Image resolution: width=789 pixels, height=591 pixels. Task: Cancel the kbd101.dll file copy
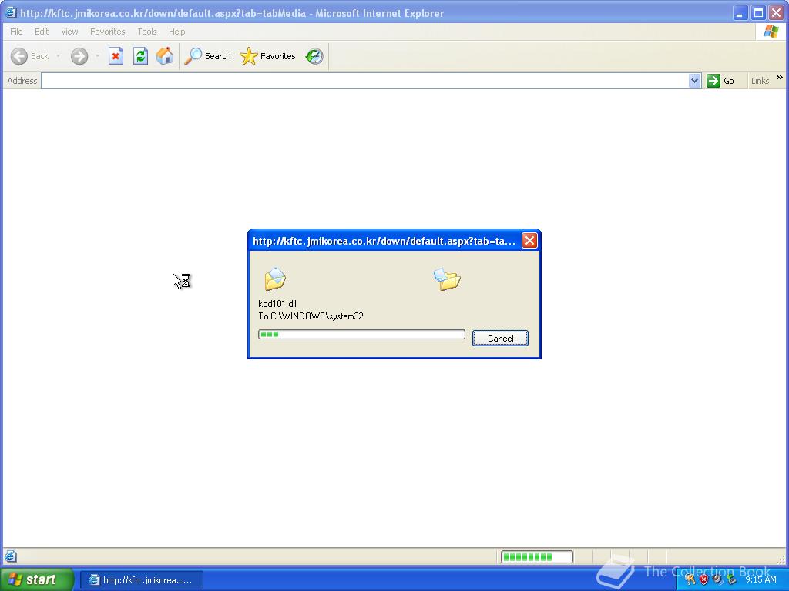pyautogui.click(x=500, y=339)
